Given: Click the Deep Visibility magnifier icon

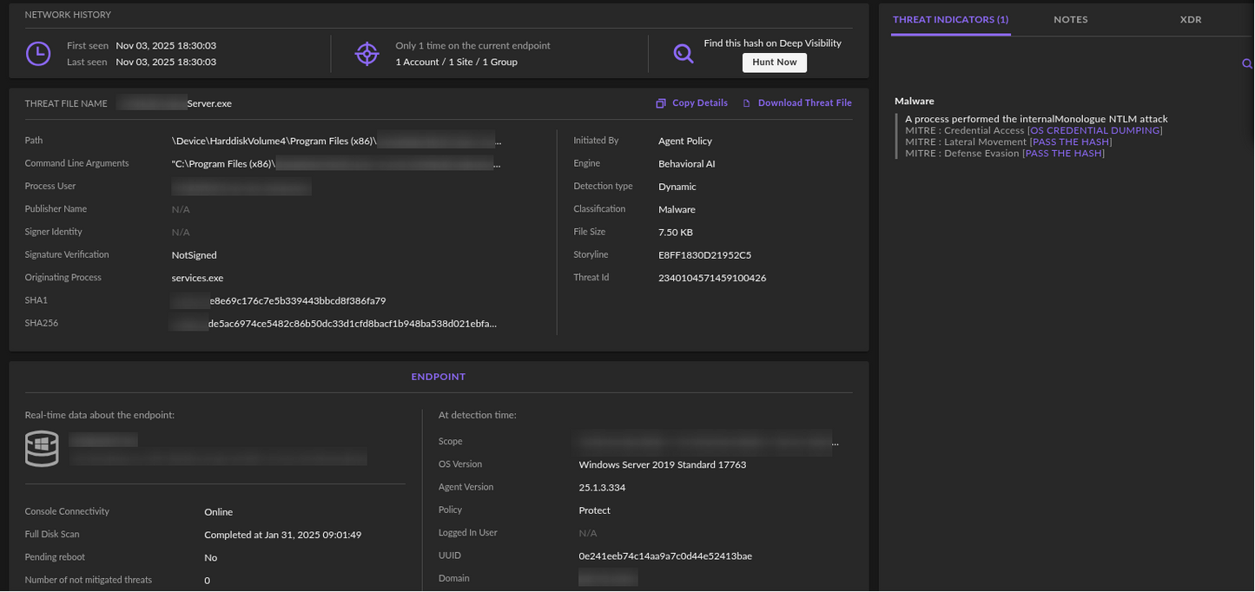Looking at the screenshot, I should (684, 53).
